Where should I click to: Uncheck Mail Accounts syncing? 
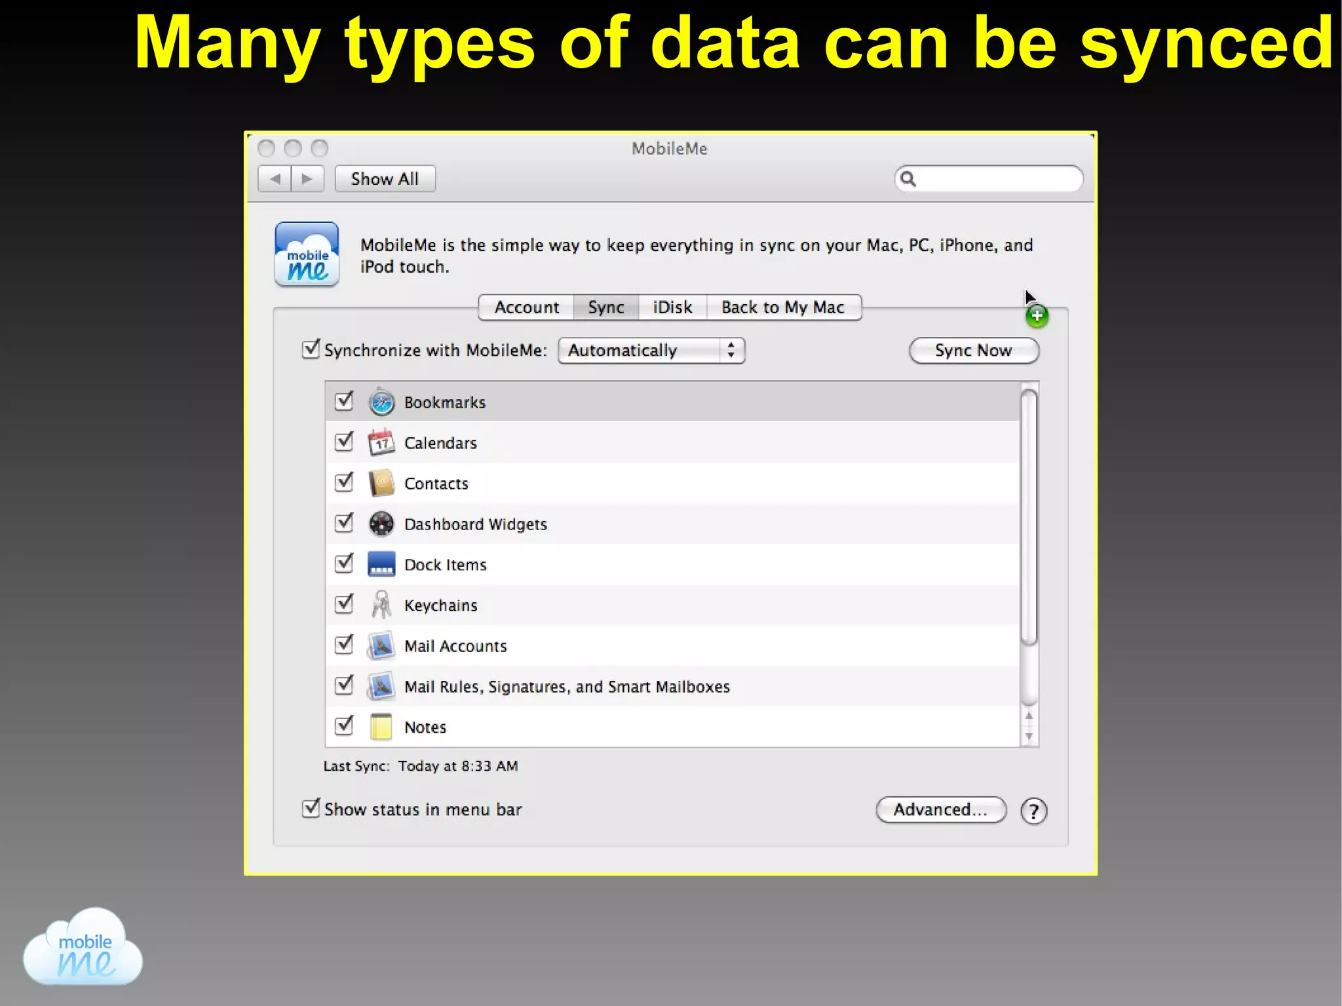pyautogui.click(x=344, y=644)
